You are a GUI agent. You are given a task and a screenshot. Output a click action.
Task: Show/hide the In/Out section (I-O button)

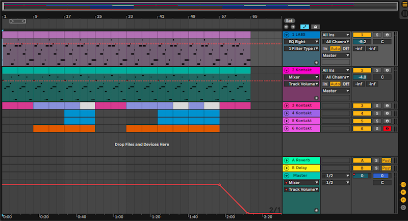pyautogui.click(x=403, y=185)
